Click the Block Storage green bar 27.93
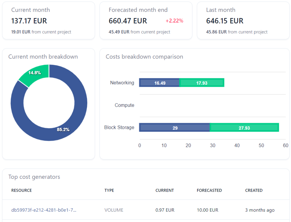The height and width of the screenshot is (222, 291). tap(244, 128)
